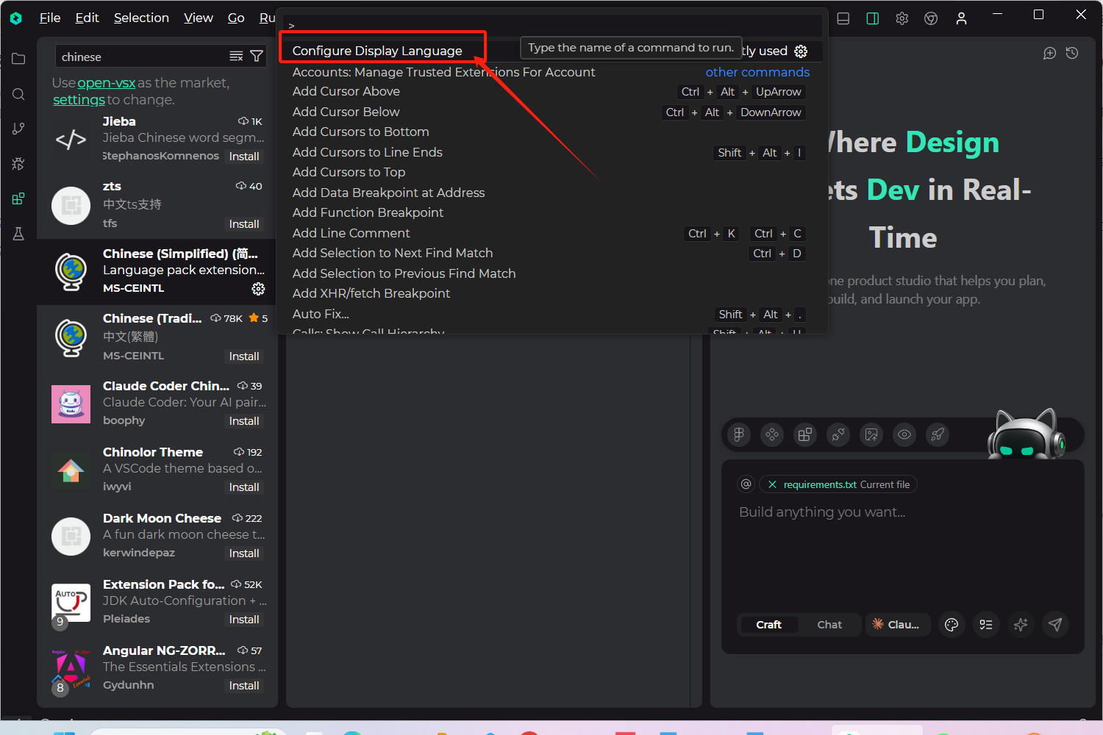The image size is (1103, 735).
Task: Expand chat history with the clock icon
Action: point(1071,52)
